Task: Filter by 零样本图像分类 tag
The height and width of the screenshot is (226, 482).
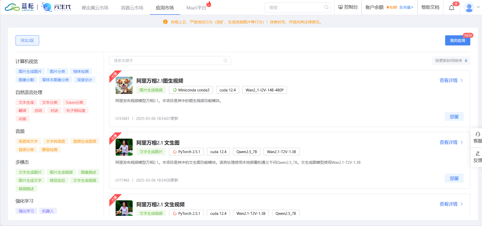Action: click(x=55, y=80)
